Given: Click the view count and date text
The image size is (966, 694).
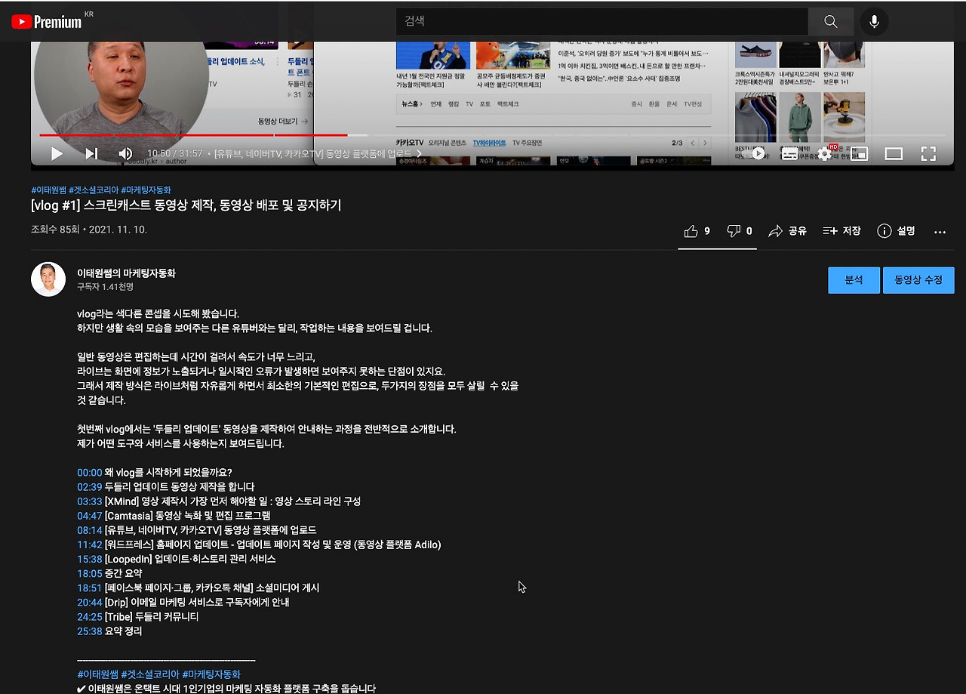Looking at the screenshot, I should coord(89,230).
